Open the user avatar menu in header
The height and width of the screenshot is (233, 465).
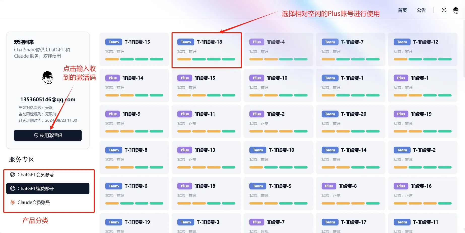(455, 10)
